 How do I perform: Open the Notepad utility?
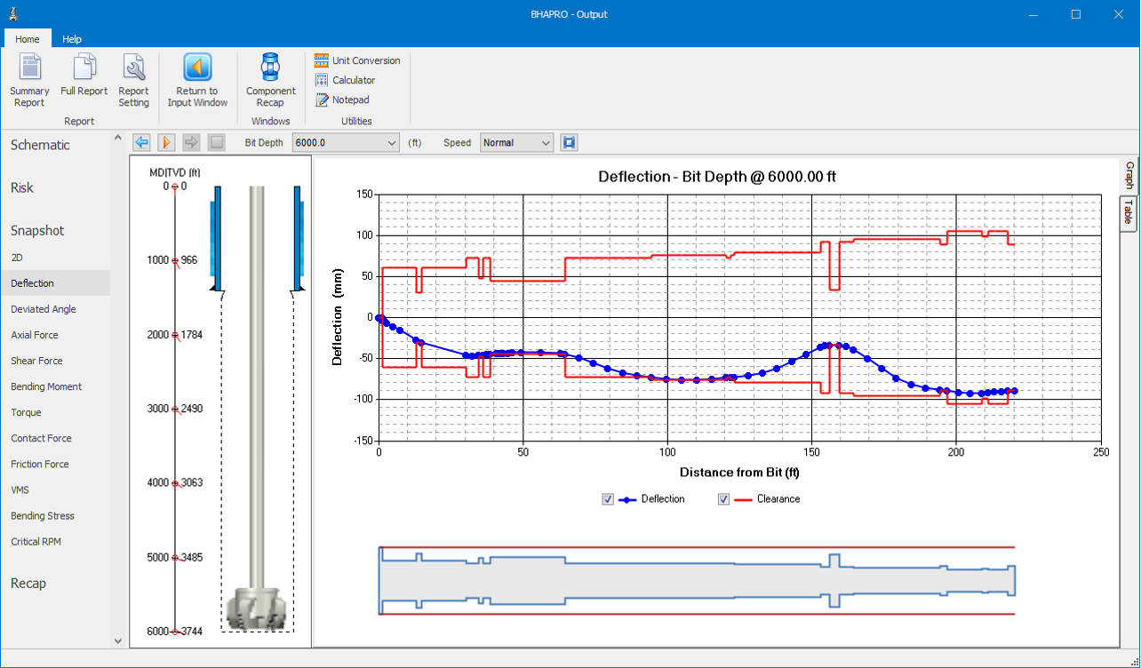342,99
